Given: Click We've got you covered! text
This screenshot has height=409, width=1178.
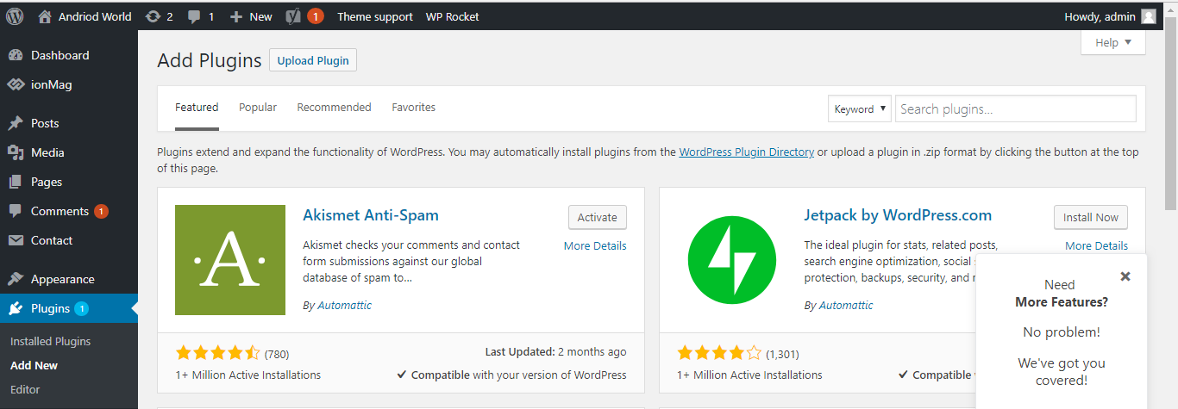Looking at the screenshot, I should click(x=1061, y=371).
